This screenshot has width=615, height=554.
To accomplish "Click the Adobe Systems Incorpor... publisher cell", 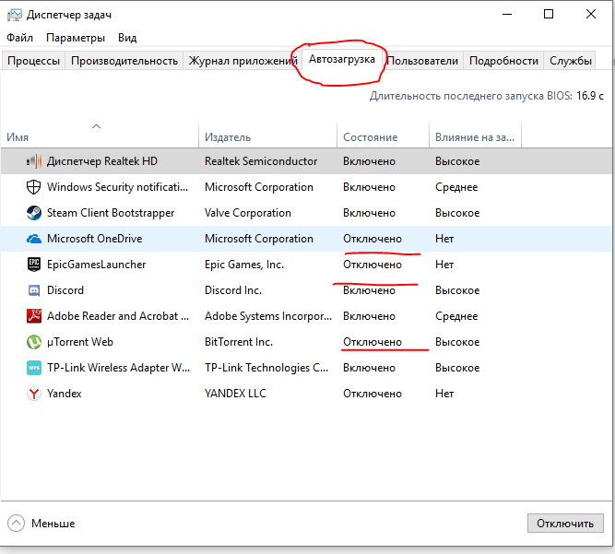I will pos(268,316).
